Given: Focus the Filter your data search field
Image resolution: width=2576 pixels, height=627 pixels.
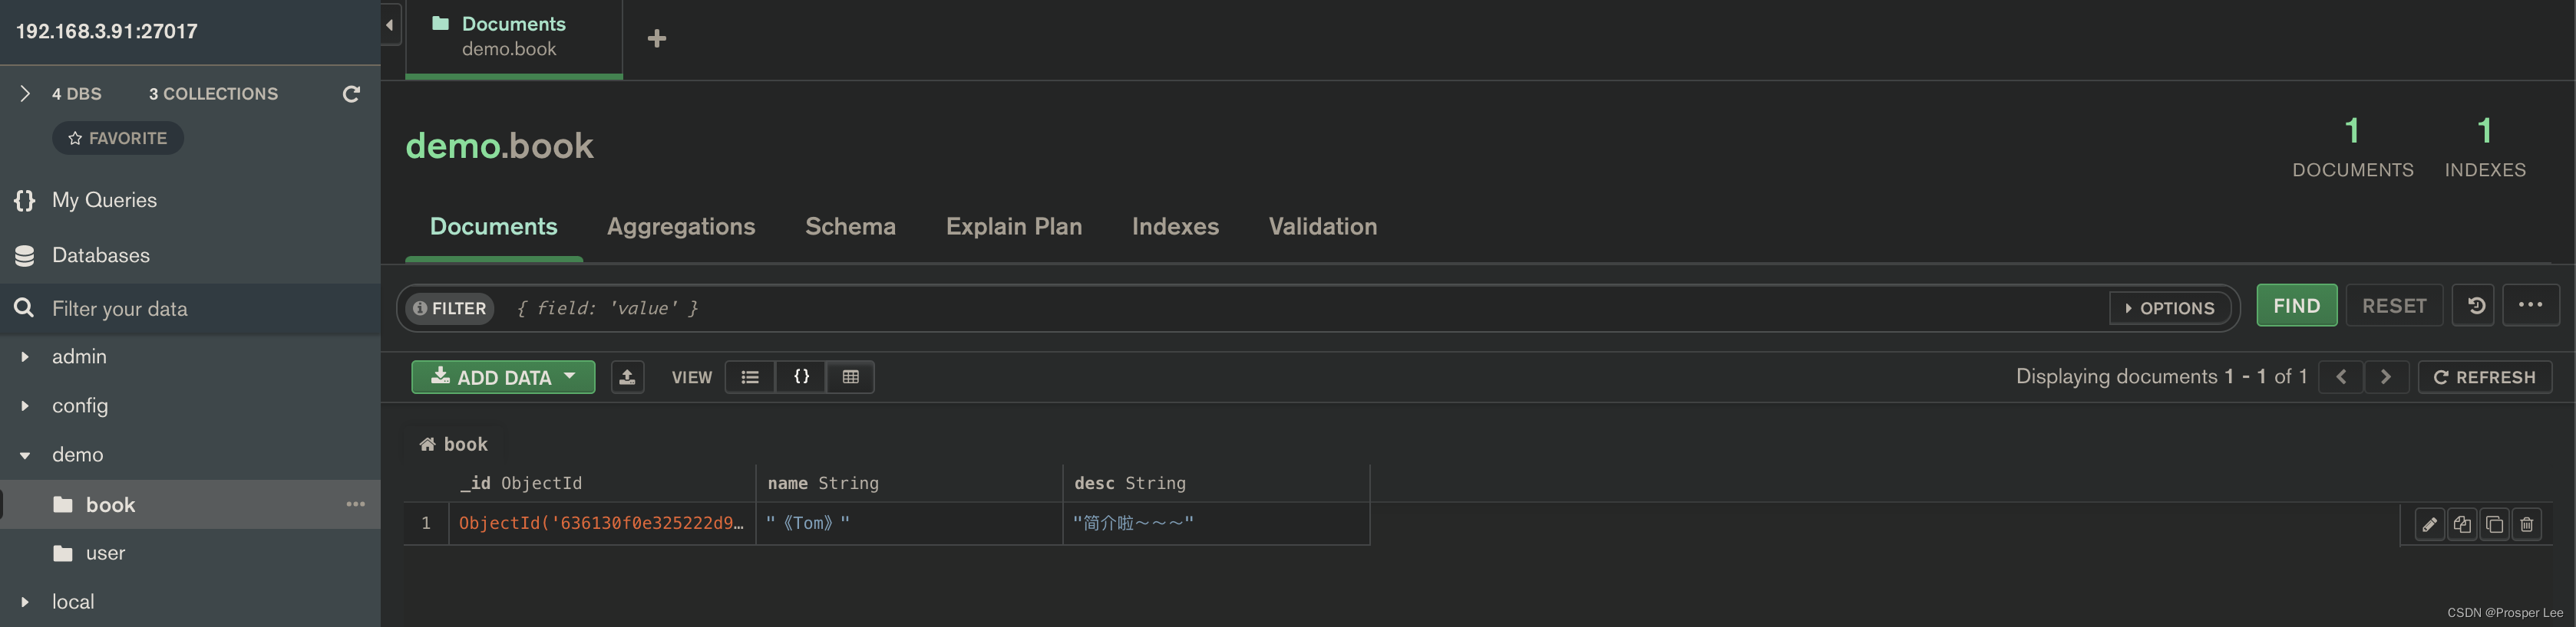Looking at the screenshot, I should (x=190, y=308).
